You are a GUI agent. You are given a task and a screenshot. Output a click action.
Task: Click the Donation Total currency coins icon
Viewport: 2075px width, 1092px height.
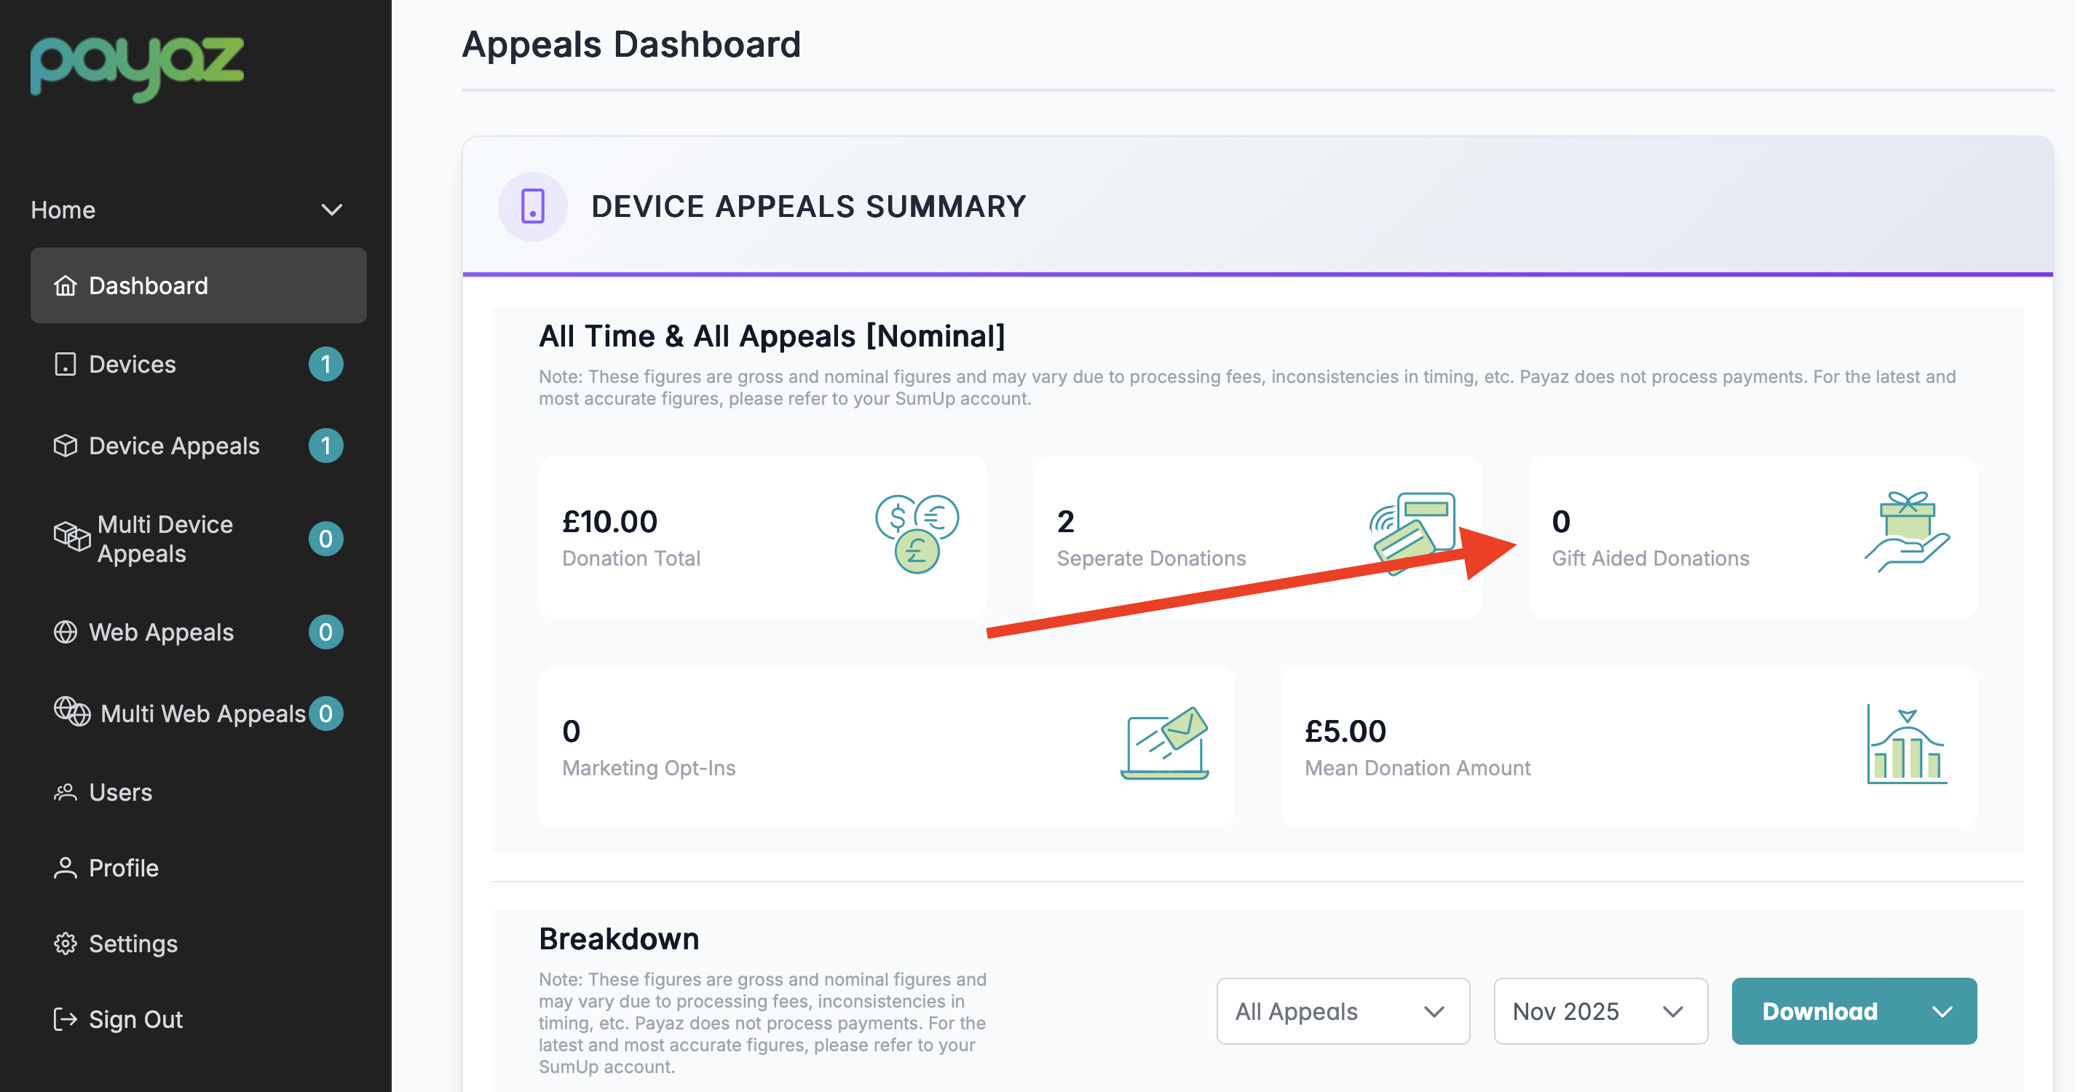tap(917, 533)
